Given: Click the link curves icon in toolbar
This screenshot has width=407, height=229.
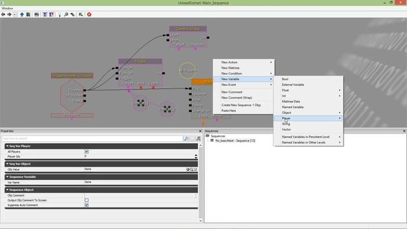Looking at the screenshot, I should [x=72, y=15].
